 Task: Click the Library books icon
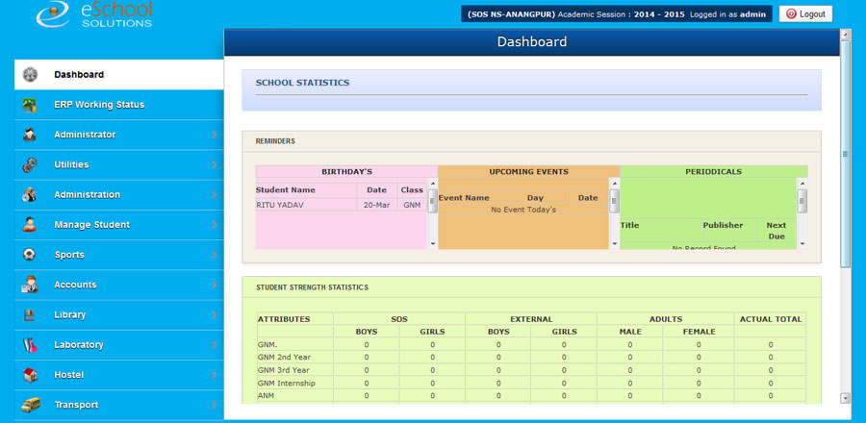[x=30, y=314]
